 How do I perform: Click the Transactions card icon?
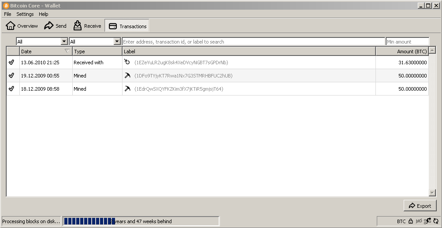(x=113, y=26)
